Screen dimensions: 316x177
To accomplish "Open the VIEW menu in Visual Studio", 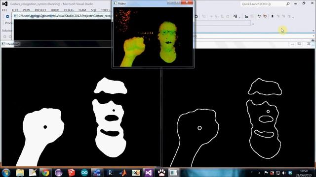I will [26, 10].
